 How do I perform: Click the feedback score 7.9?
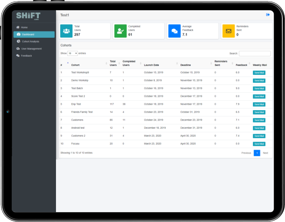click(x=237, y=104)
